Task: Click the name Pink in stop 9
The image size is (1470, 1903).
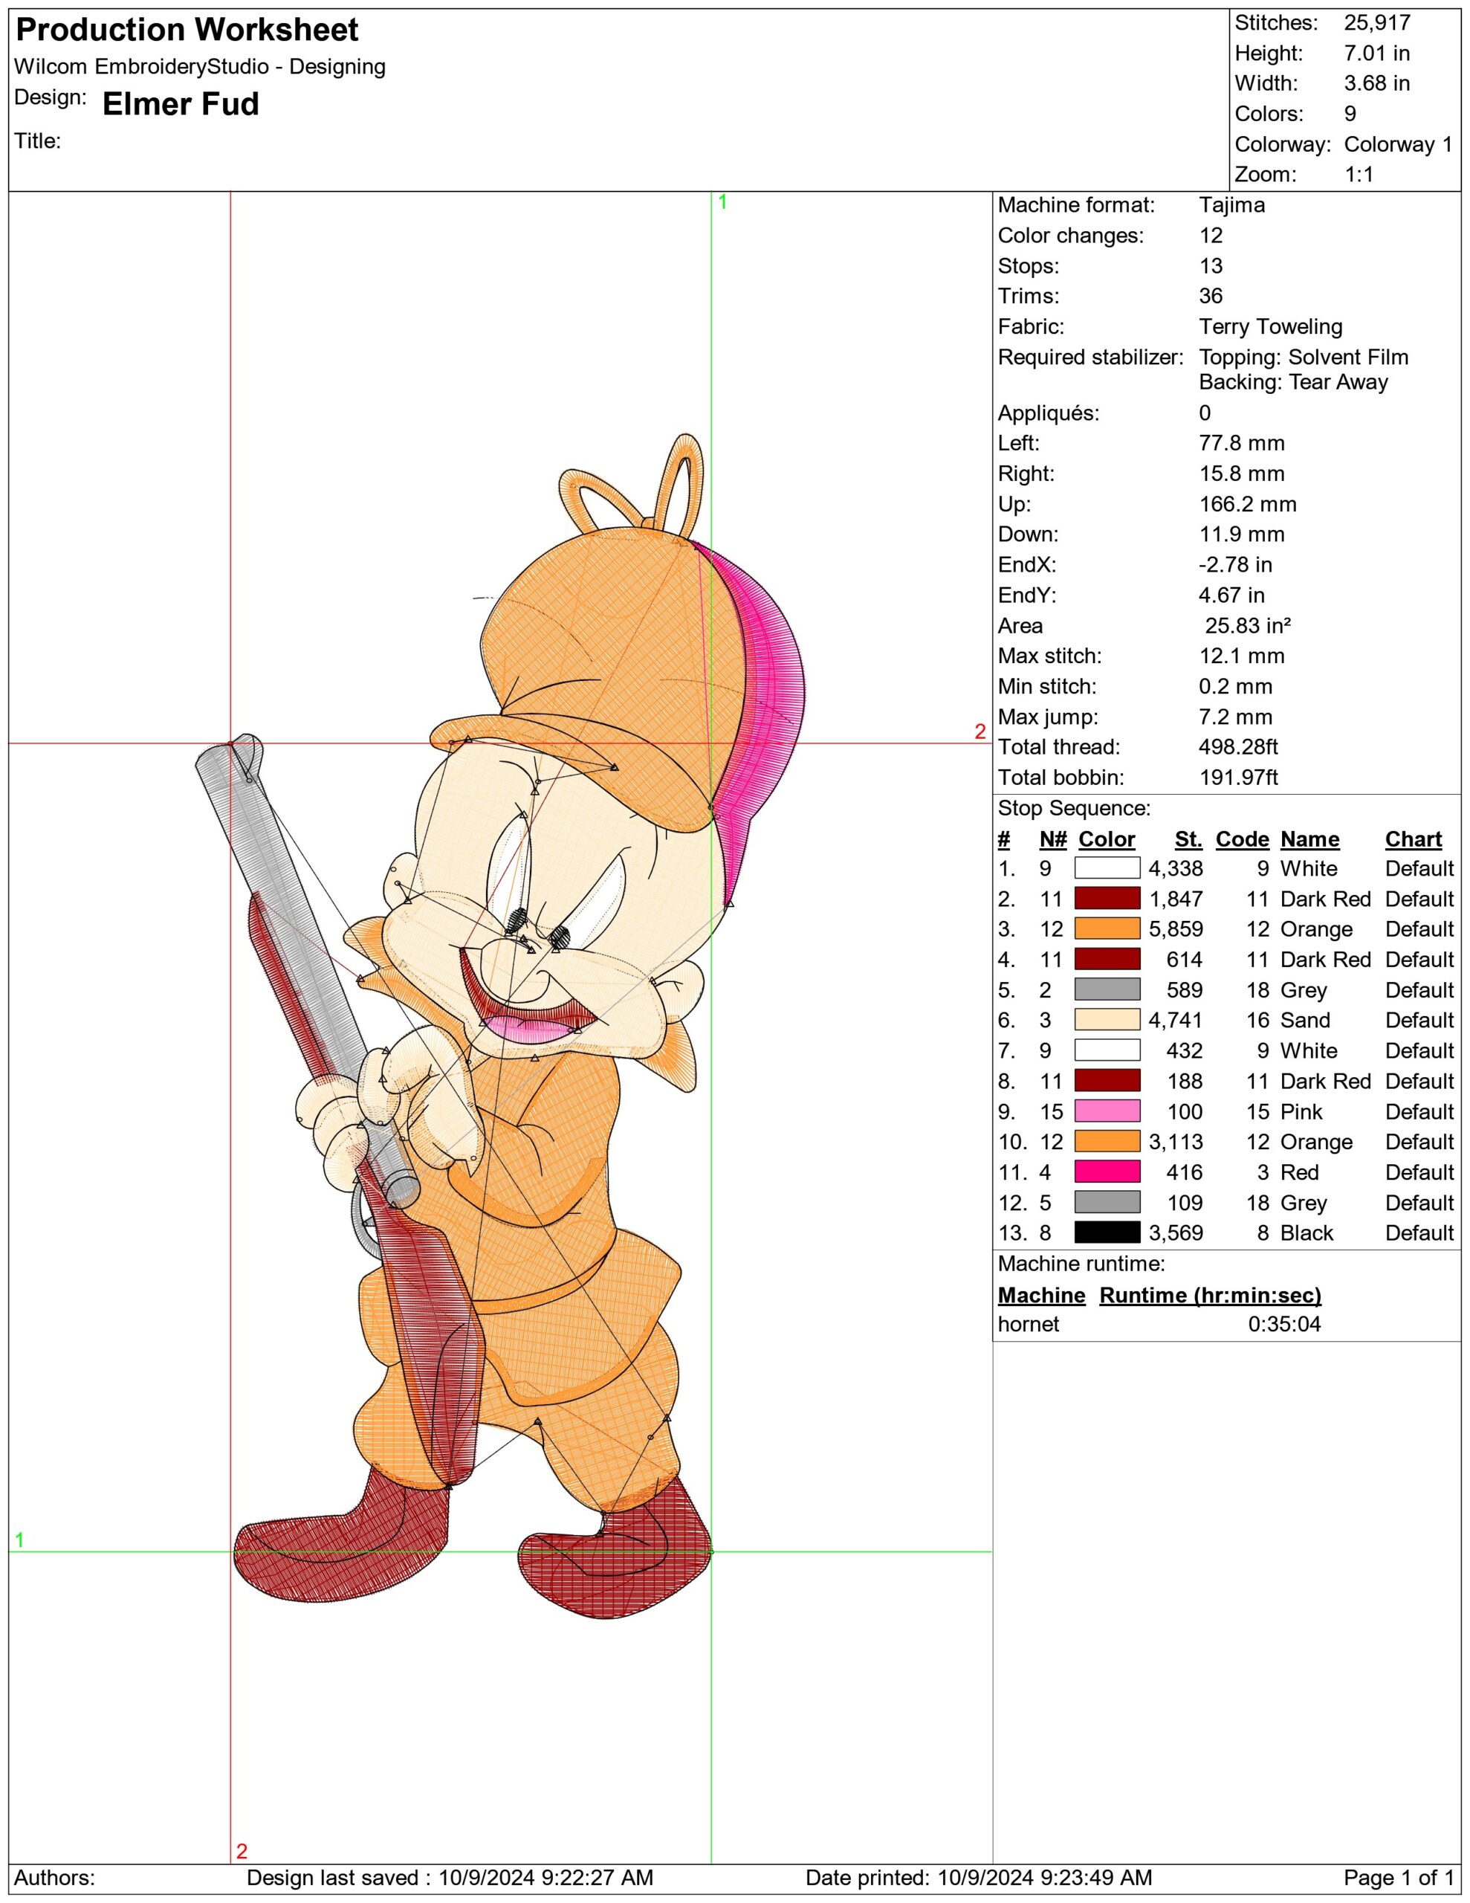Action: [1301, 1112]
